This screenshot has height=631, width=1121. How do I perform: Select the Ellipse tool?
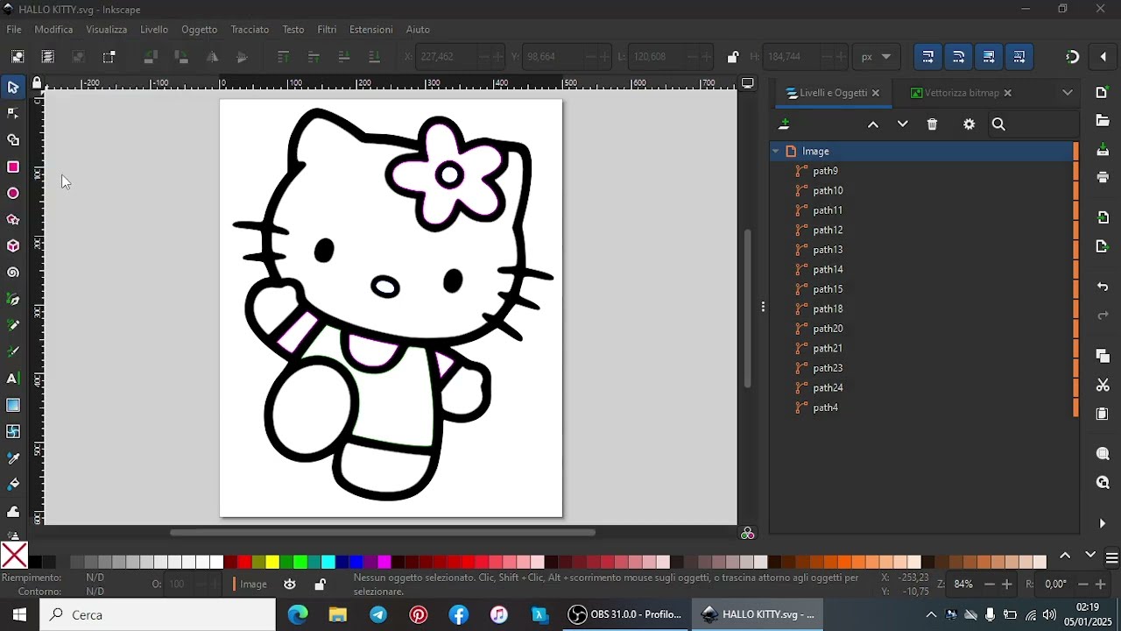pos(13,194)
